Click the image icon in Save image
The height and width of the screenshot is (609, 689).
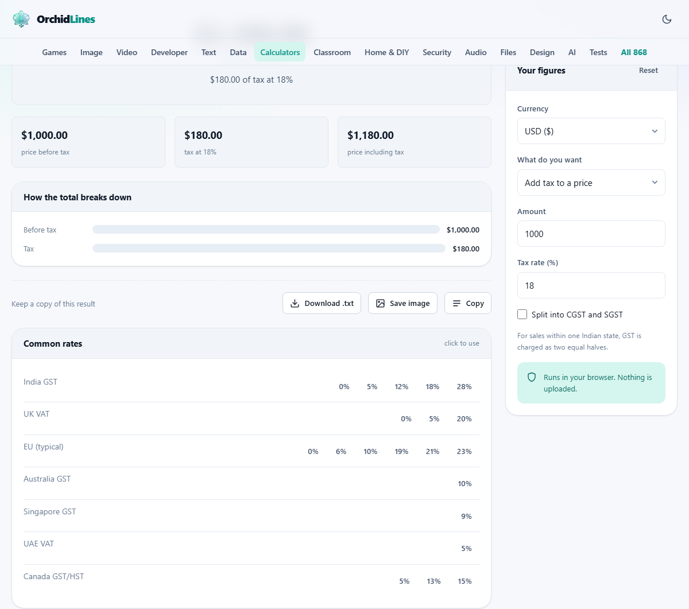pos(380,303)
